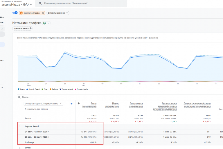The image size is (223, 149).
Task: Click total users value 13 972
Action: (93, 115)
